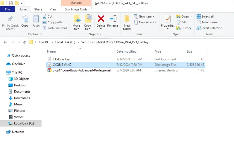Viewport: 234px width, 146px height.
Task: Click Invert selection in ribbon
Action: (x=209, y=28)
